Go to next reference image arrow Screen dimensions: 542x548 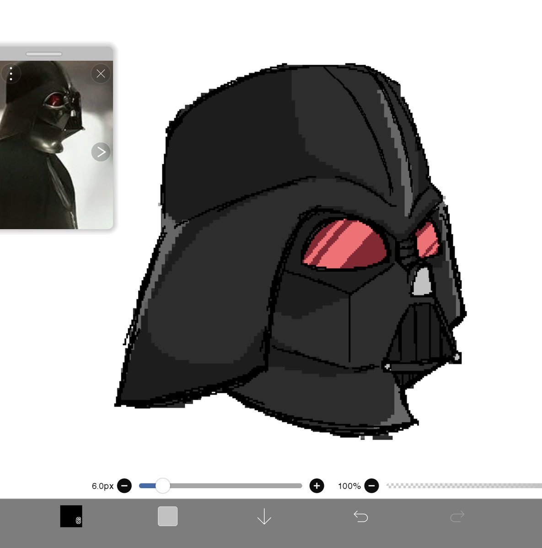tap(101, 152)
